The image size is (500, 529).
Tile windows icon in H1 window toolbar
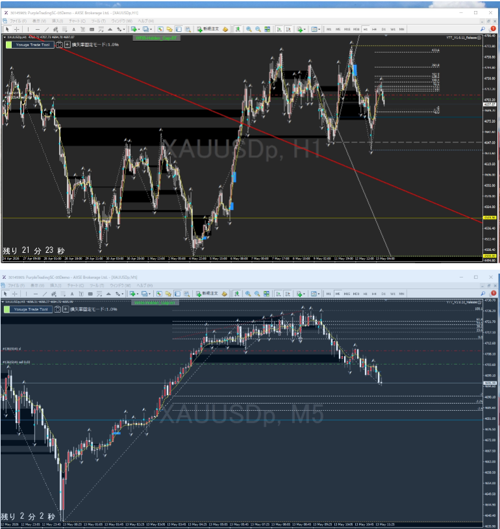[x=267, y=29]
